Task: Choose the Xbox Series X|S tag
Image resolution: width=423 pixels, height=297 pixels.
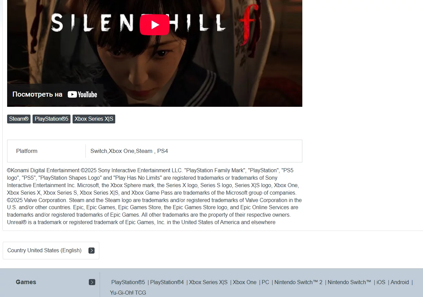Action: pos(94,119)
